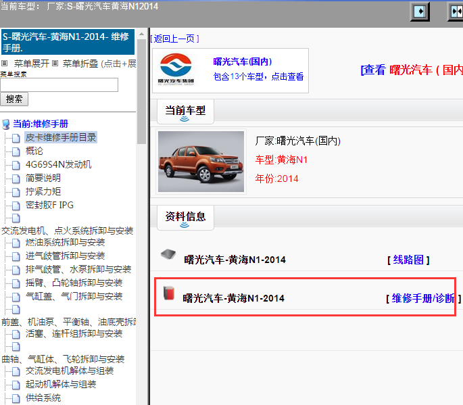Select 皮卡维修手册目录 tree item
Viewport: 463px width, 405px height.
(61, 137)
